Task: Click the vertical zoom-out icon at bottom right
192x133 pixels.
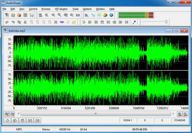Action: 185,114
